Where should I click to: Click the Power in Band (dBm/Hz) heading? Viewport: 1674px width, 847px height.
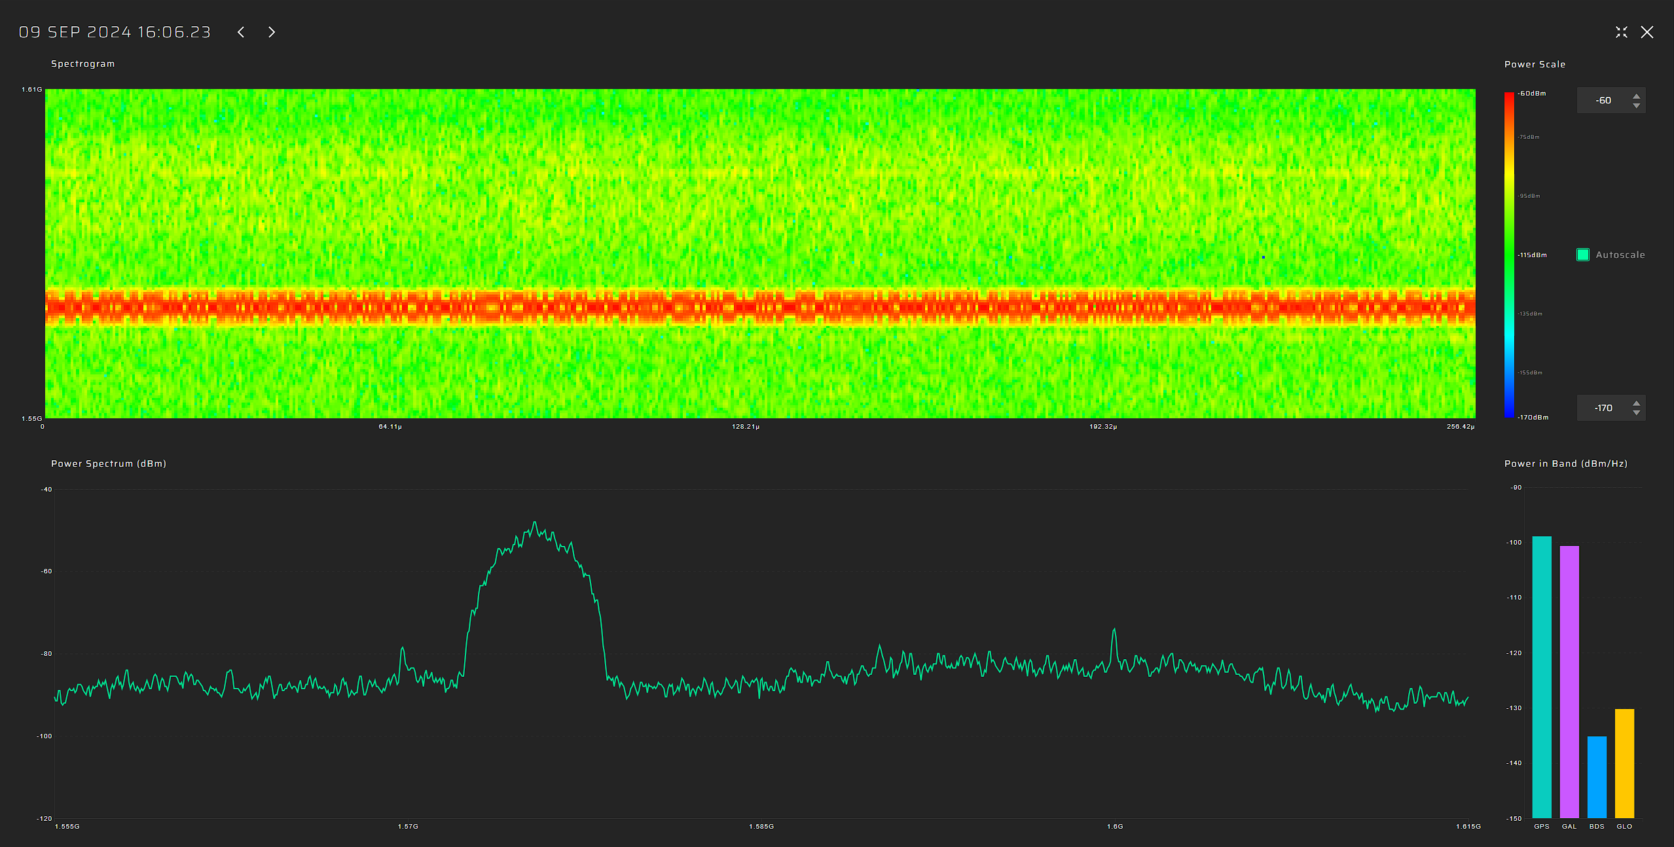tap(1565, 463)
